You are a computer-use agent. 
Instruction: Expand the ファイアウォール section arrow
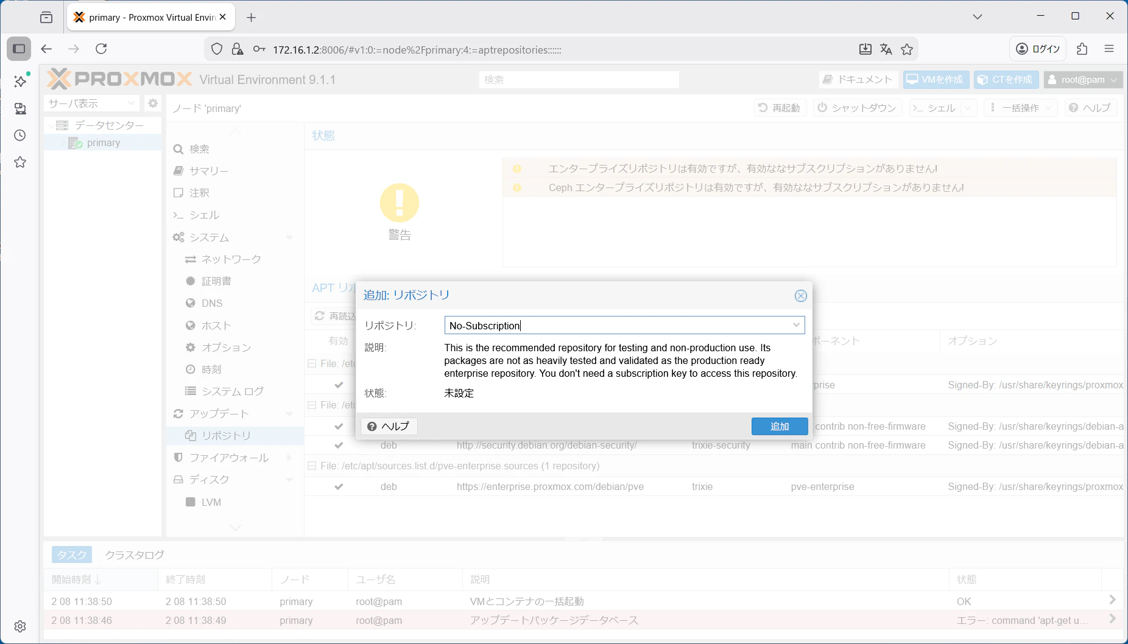(289, 458)
